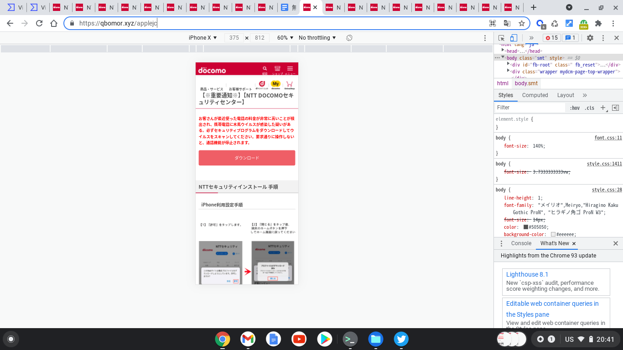Viewport: 623px width, 350px height.
Task: Switch to the Computed tab
Action: pos(535,95)
